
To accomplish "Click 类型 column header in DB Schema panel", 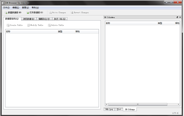I will 166,23.
